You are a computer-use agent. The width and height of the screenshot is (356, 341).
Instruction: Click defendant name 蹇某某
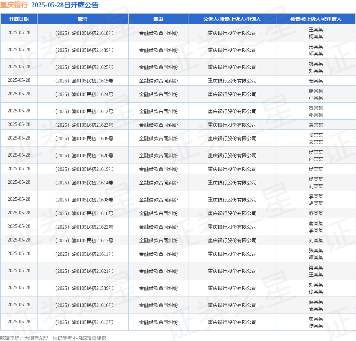tap(316, 81)
